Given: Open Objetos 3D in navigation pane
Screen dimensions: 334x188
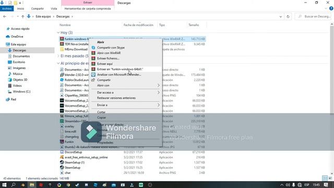Looking at the screenshot, I should click(20, 80).
